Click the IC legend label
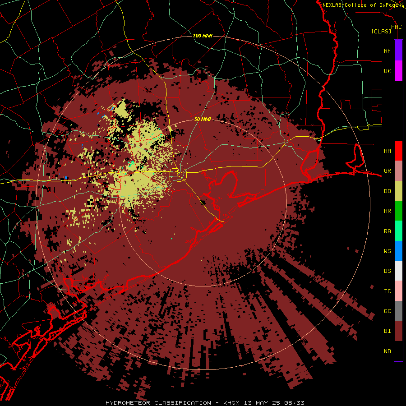This screenshot has width=406, height=406. tap(387, 291)
